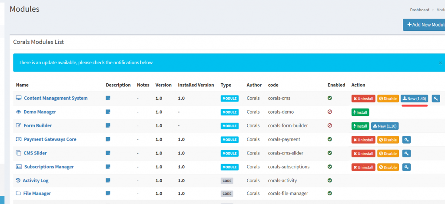Open Form Builder module link
Image resolution: width=445 pixels, height=204 pixels.
point(38,125)
